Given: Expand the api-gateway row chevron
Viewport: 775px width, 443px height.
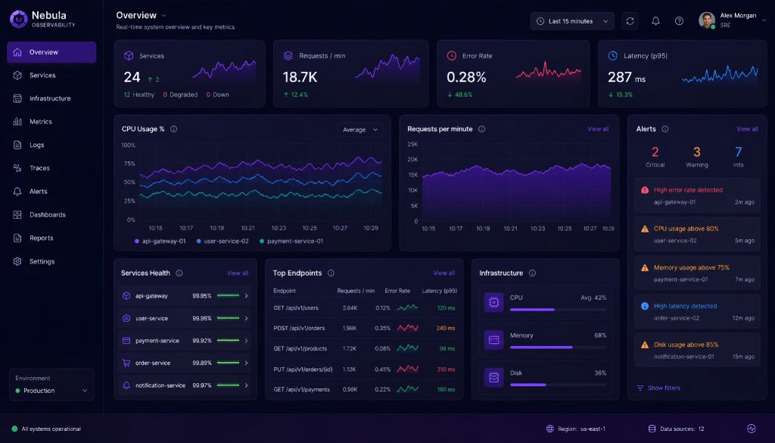Looking at the screenshot, I should coord(246,295).
